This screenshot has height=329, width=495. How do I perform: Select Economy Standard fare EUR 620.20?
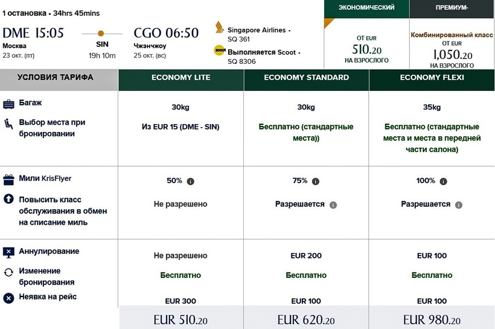click(x=306, y=319)
